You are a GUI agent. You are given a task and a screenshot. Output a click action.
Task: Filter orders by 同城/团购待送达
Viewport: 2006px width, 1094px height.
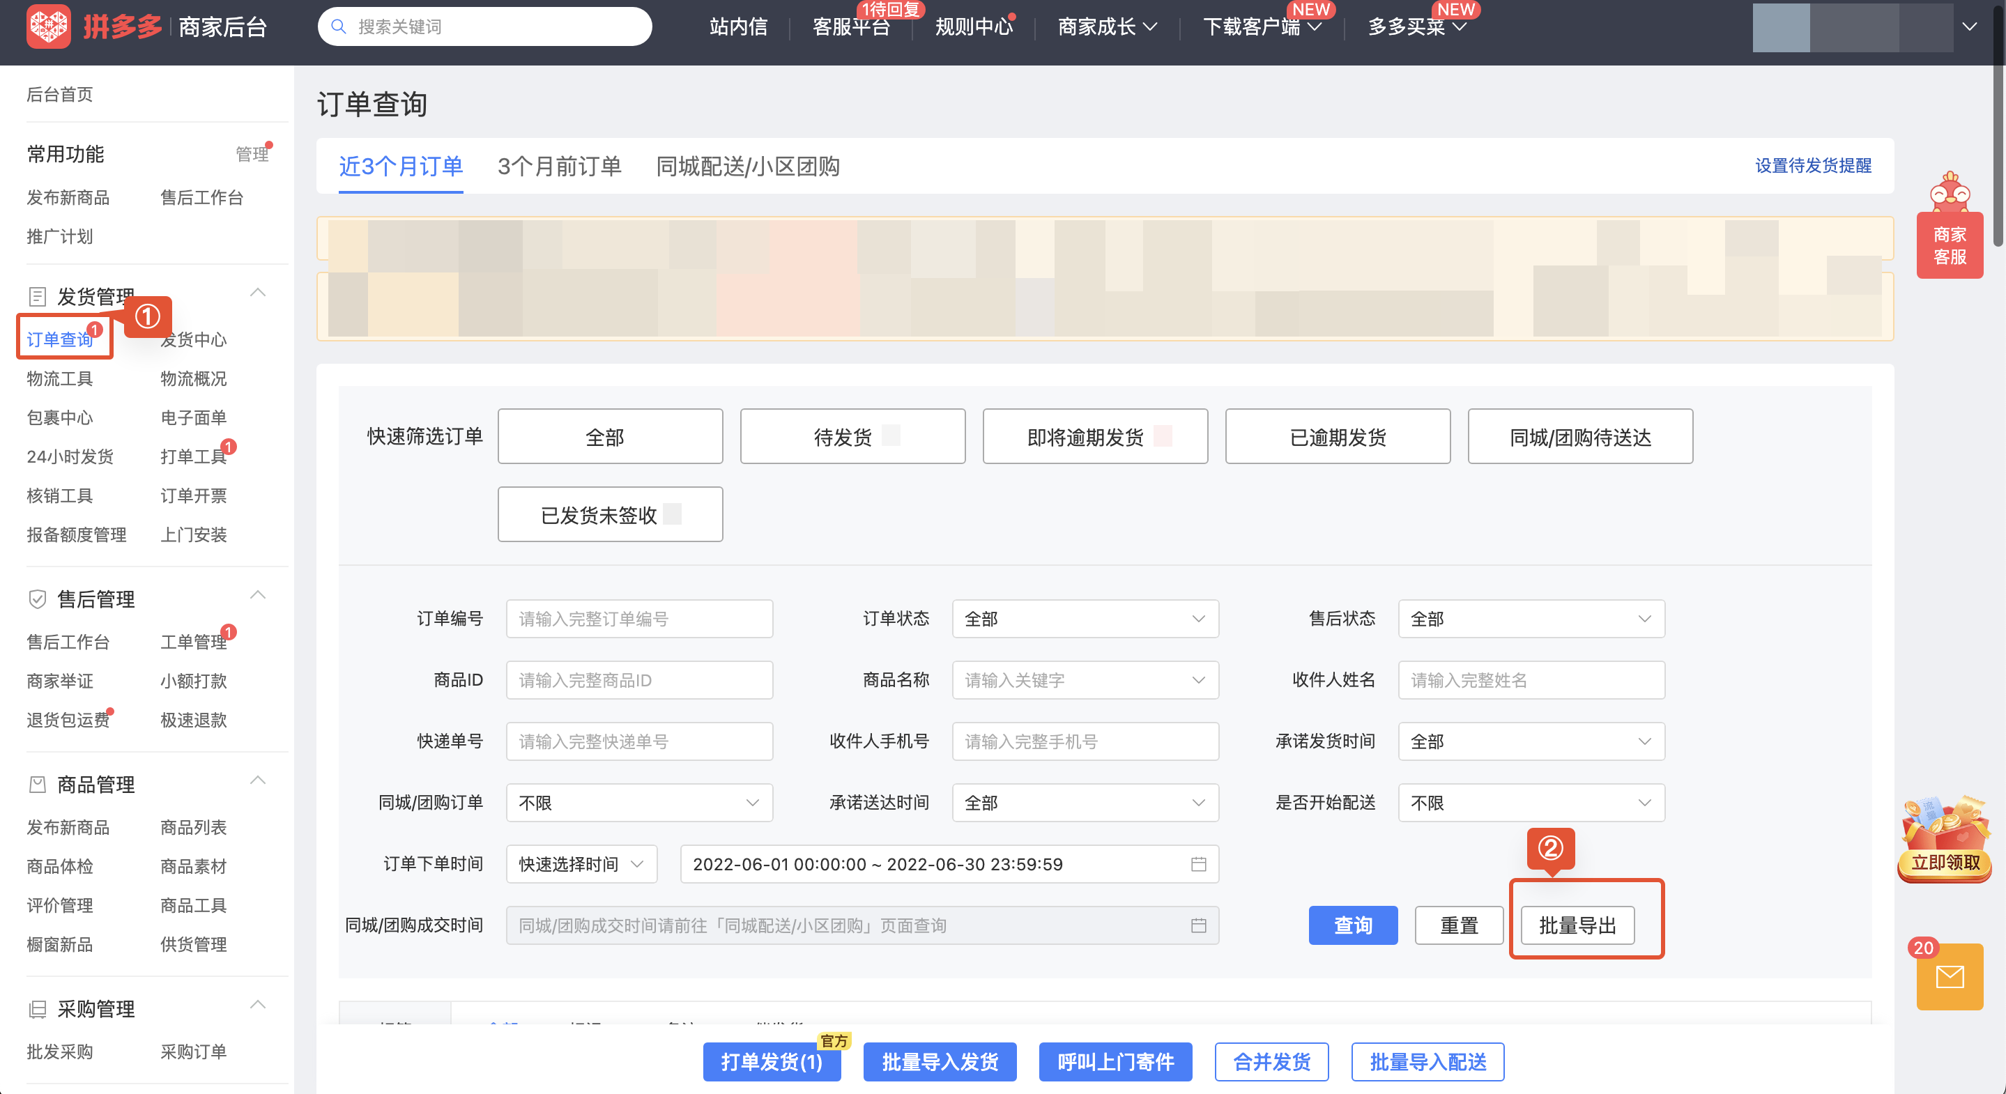1580,437
